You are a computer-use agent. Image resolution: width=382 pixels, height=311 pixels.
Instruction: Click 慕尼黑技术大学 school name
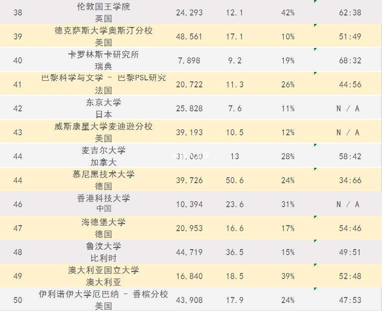pyautogui.click(x=104, y=174)
